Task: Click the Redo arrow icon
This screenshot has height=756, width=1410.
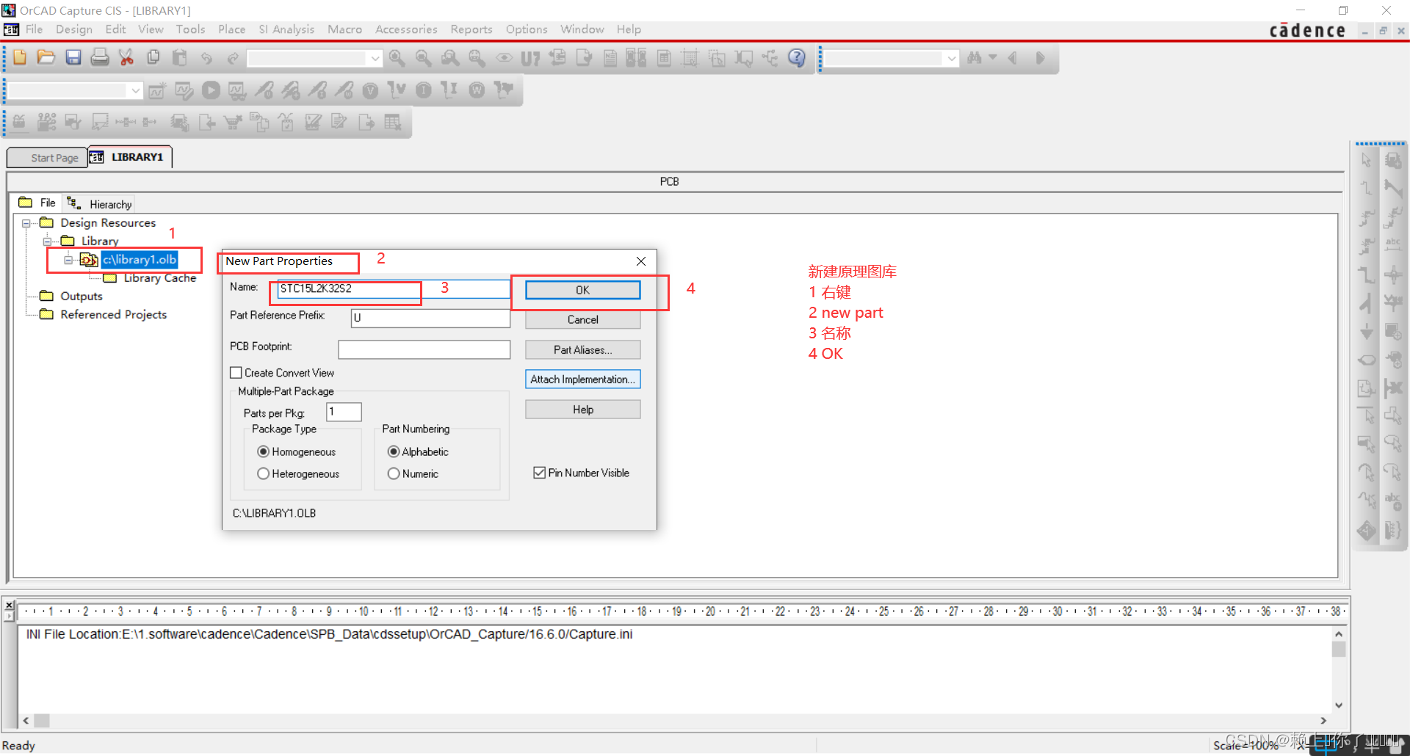Action: (x=233, y=58)
